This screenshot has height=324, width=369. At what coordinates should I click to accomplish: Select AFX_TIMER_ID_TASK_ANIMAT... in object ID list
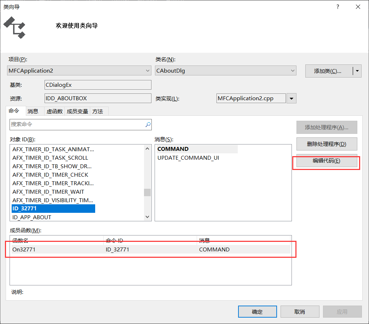(53, 149)
